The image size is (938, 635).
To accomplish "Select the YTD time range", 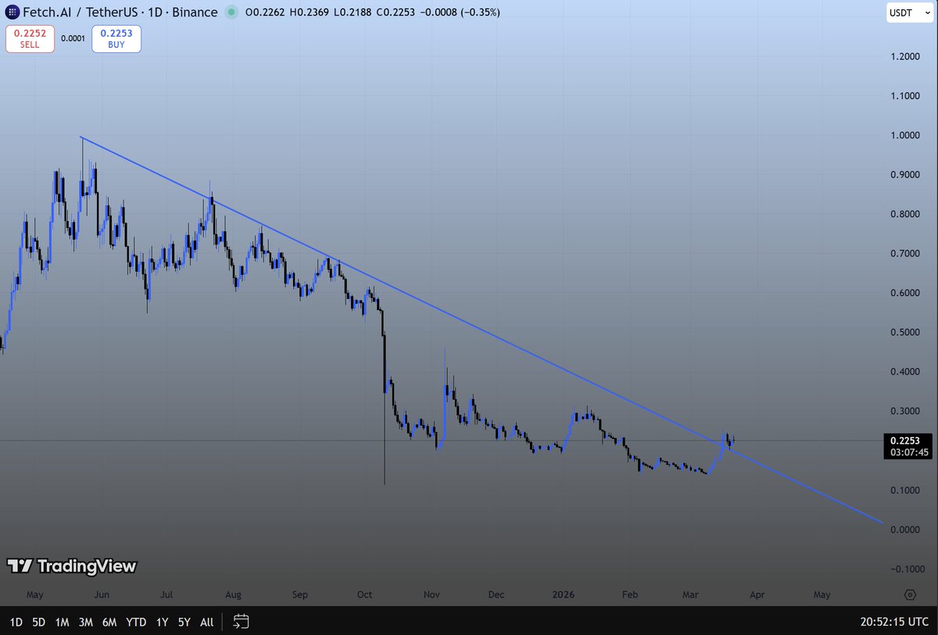I will click(137, 622).
